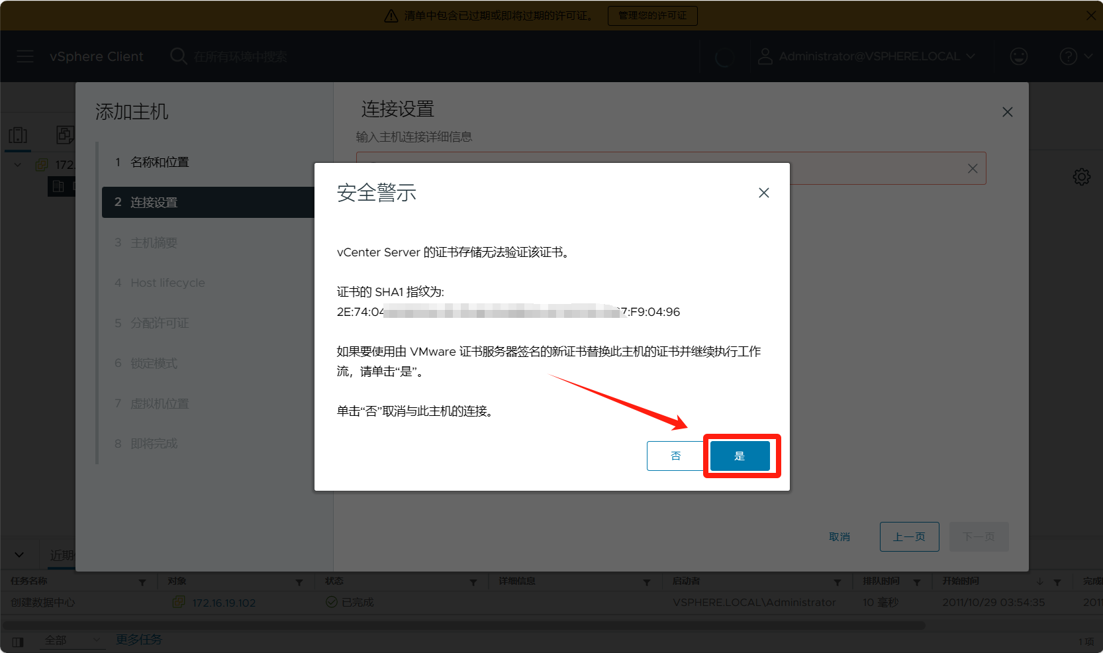Viewport: 1103px width, 653px height.
Task: Click 上一页 previous page button
Action: (909, 536)
